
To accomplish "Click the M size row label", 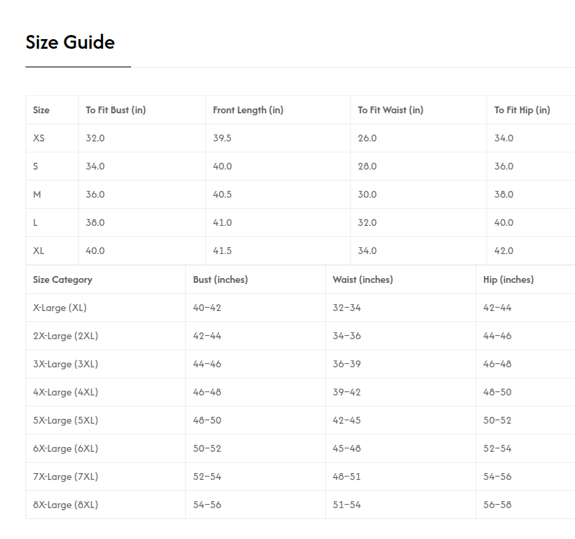I will tap(37, 194).
